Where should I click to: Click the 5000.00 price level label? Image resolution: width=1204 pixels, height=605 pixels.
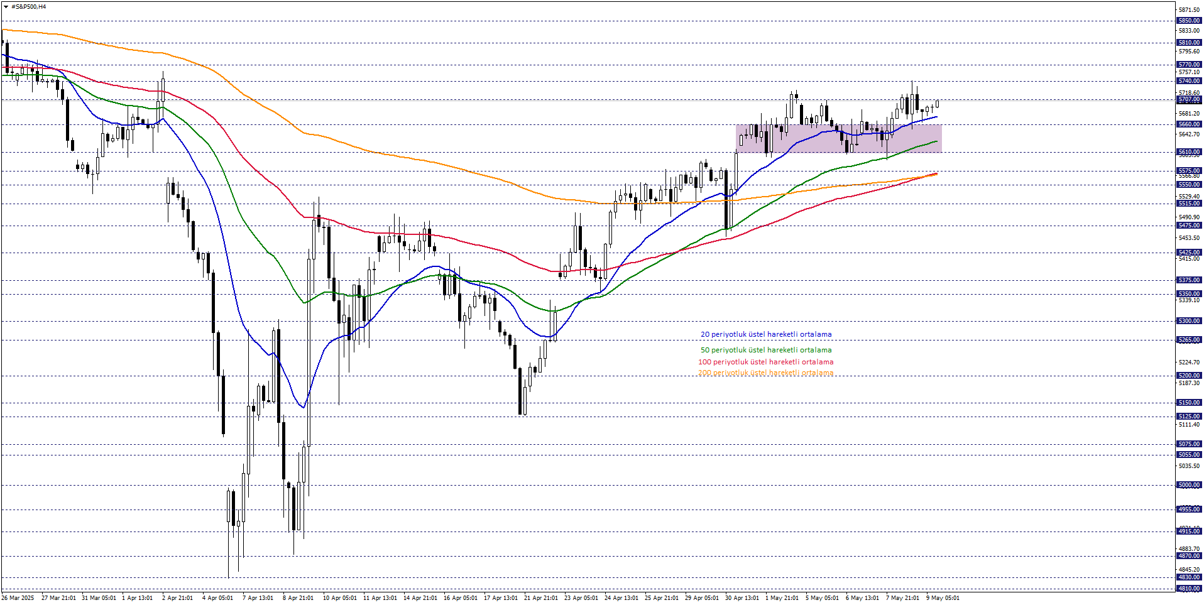pyautogui.click(x=1189, y=485)
